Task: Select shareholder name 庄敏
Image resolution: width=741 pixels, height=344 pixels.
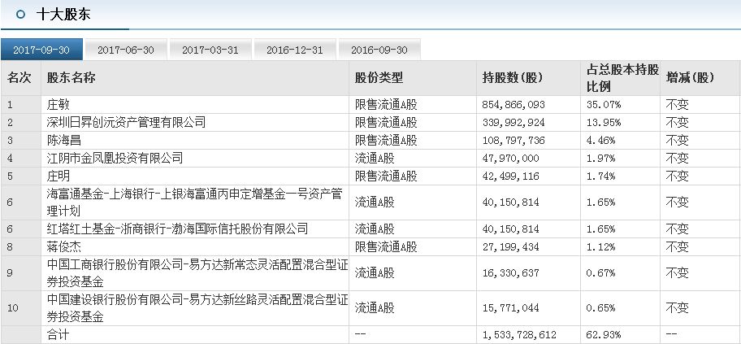Action: (58, 105)
